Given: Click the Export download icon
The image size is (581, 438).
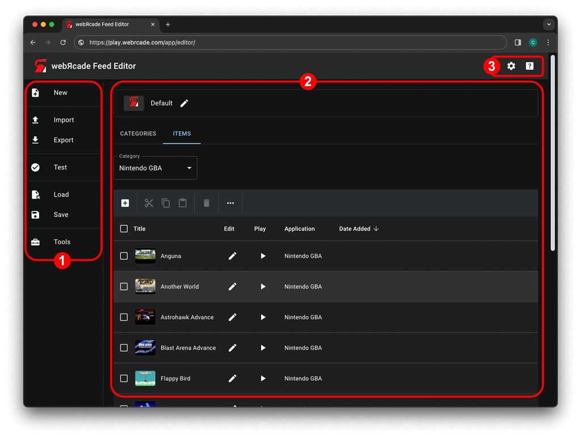Looking at the screenshot, I should pyautogui.click(x=36, y=140).
